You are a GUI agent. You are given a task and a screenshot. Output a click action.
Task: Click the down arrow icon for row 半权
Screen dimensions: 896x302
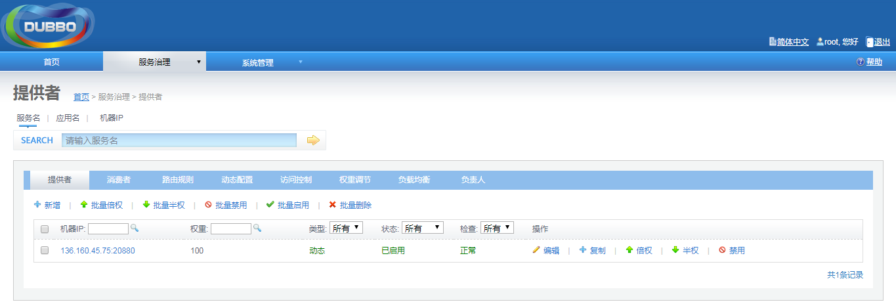point(675,250)
